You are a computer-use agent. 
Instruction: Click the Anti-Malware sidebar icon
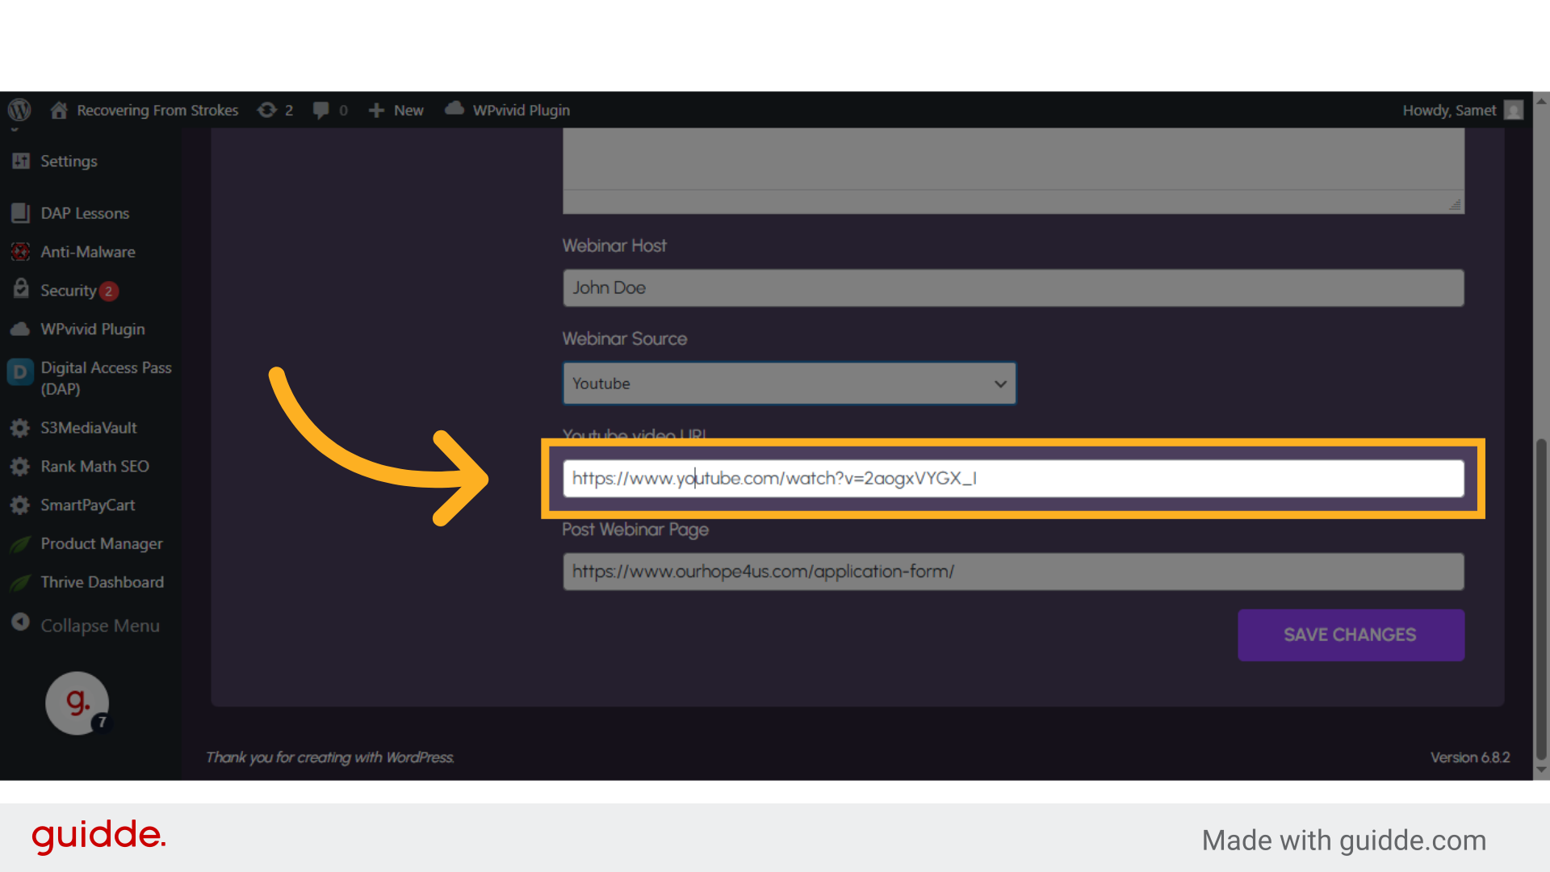coord(21,252)
